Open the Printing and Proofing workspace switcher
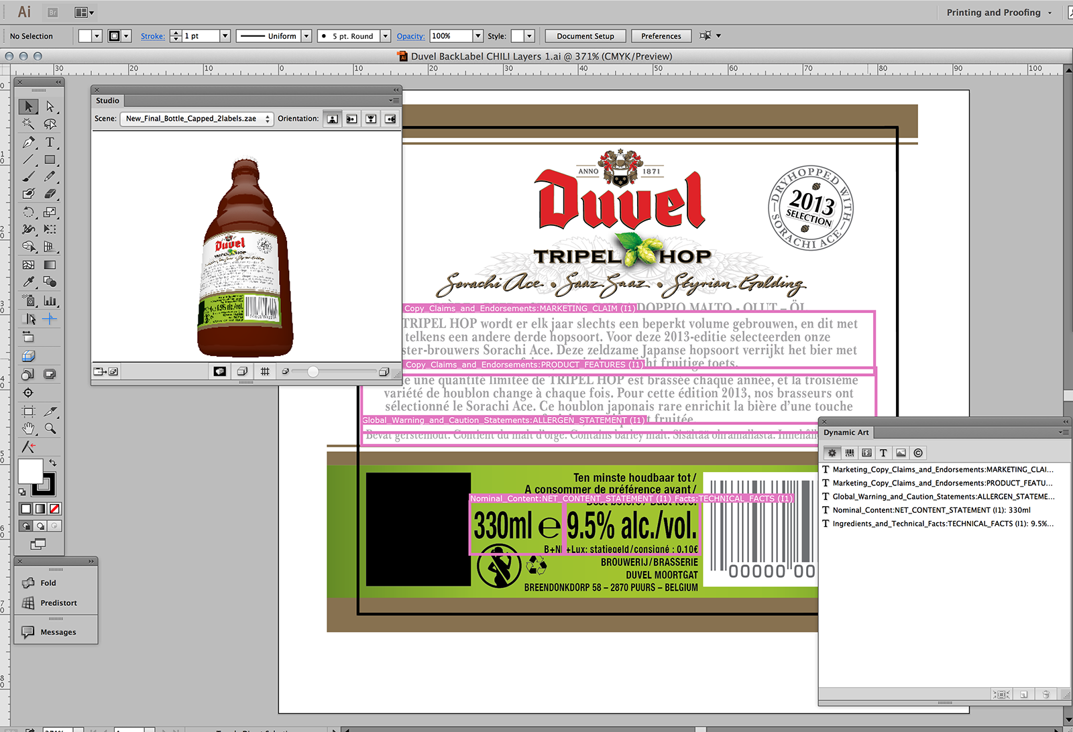The image size is (1073, 732). coord(999,13)
